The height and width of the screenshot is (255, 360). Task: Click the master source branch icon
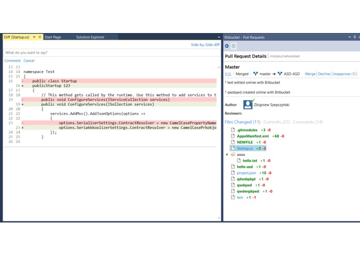[x=255, y=74]
